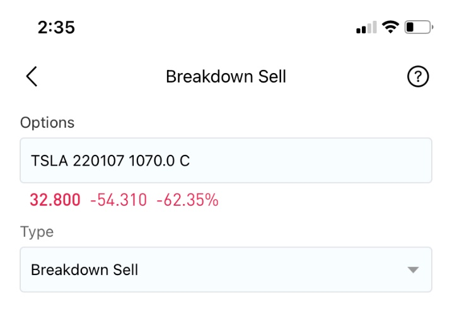Open the Type selector showing Breakdown Sell
The height and width of the screenshot is (311, 452).
coord(226,269)
